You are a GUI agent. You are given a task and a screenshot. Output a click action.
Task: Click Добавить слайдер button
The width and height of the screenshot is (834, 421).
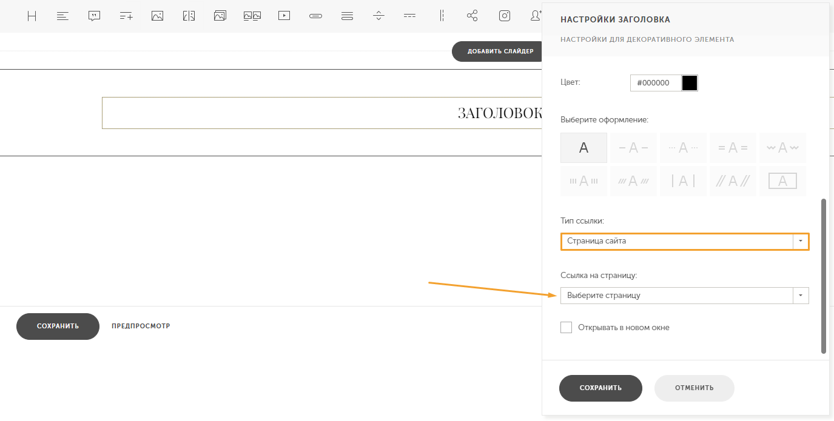tap(497, 51)
